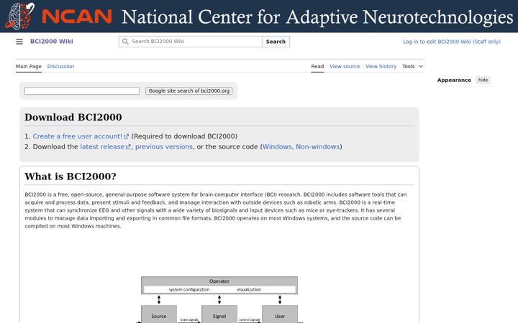Click the Download BCI2000 heading

[x=73, y=117]
